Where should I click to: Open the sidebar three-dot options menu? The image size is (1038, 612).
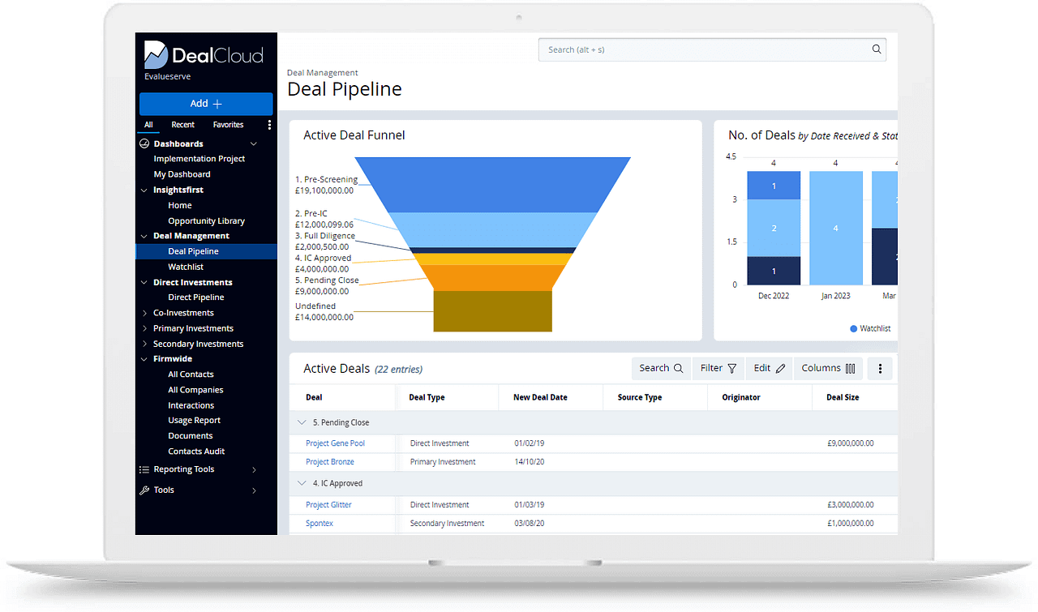coord(269,125)
